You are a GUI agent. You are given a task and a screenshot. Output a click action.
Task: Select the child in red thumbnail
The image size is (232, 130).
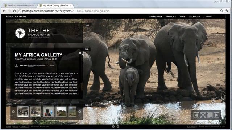click(48, 112)
